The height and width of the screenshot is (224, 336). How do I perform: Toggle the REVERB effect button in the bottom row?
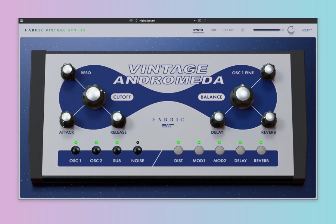261,150
